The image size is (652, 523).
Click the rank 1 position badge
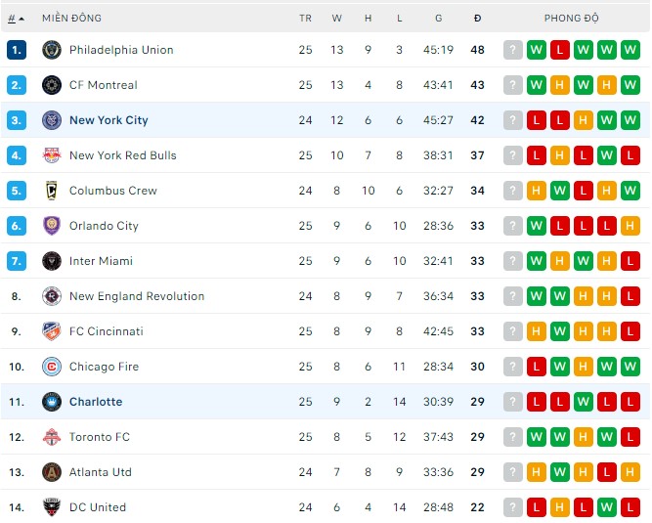17,50
